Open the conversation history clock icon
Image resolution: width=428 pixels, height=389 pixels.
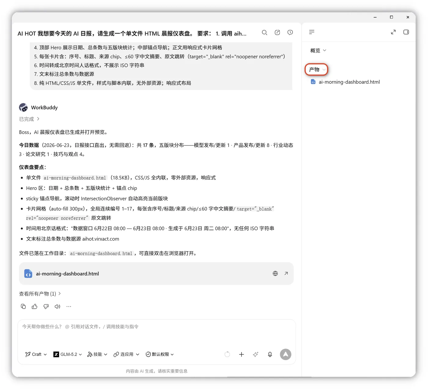pyautogui.click(x=290, y=32)
